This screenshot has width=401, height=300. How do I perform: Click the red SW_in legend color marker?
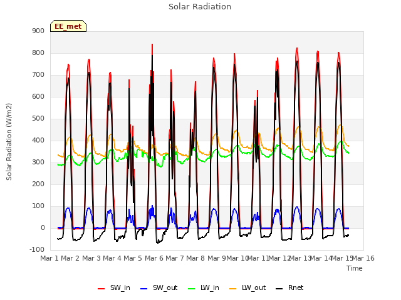pos(102,289)
